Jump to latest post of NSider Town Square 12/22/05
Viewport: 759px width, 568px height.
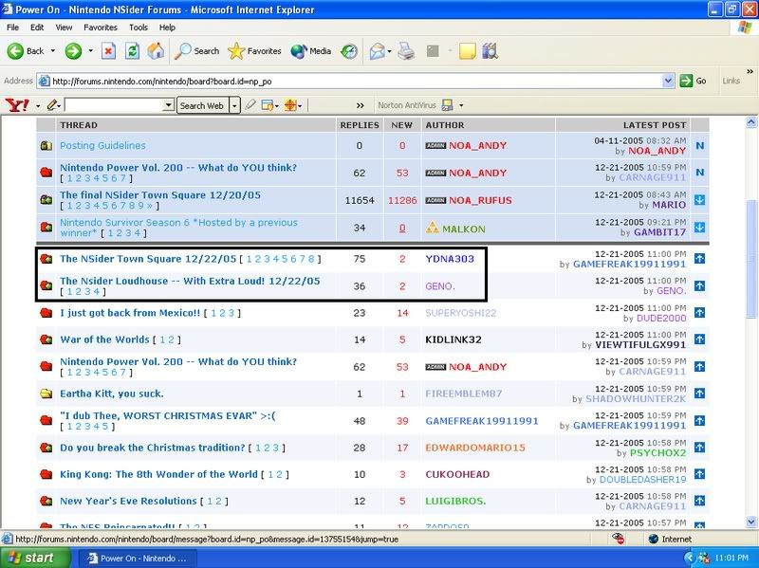[699, 259]
